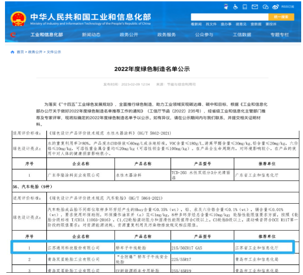The image size is (303, 275).
Task: Go to 文件公示 in breadcrumb
Action: 54,52
